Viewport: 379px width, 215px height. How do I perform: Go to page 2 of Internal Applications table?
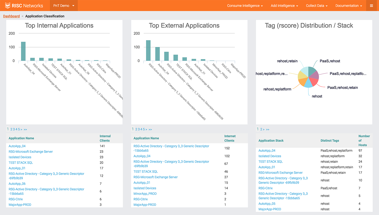coord(11,129)
